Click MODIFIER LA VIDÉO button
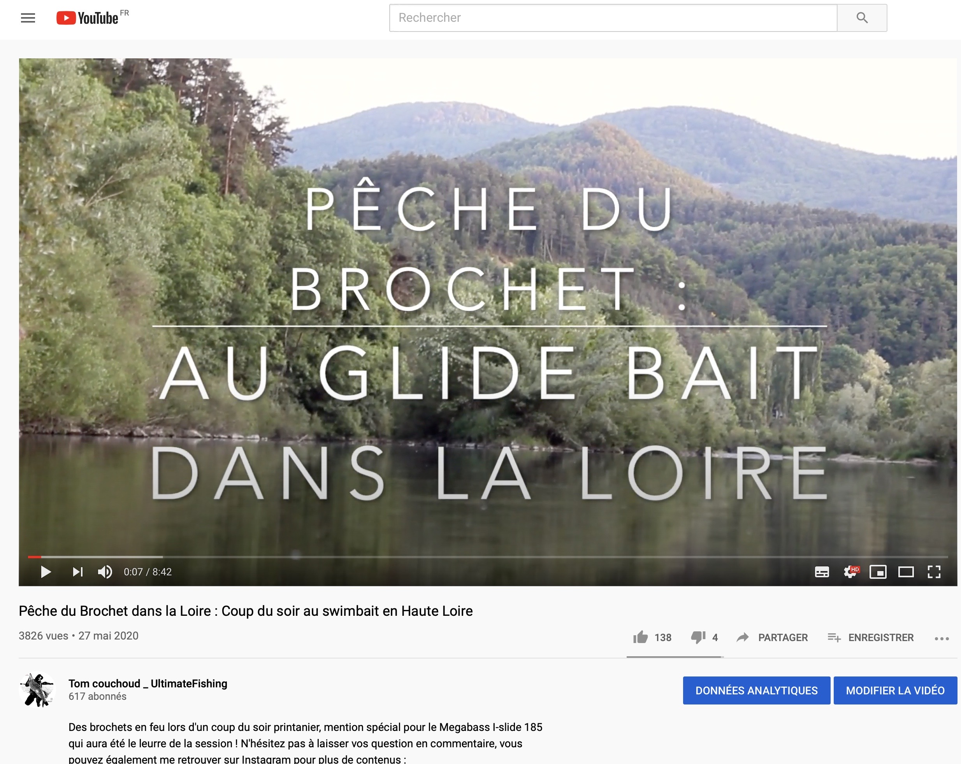The image size is (961, 764). [x=895, y=690]
